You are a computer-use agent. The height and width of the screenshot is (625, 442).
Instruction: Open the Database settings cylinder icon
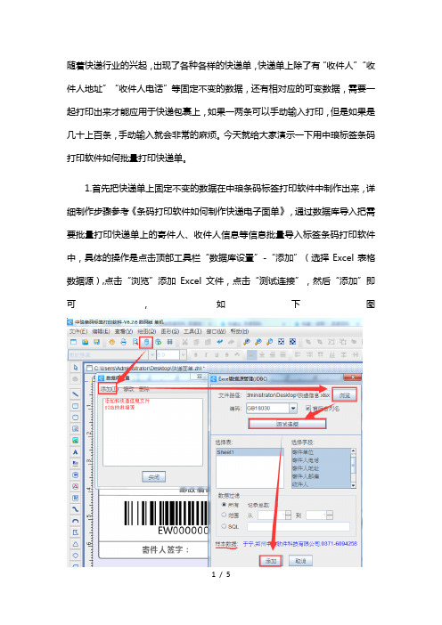pos(146,342)
